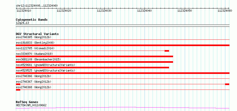Click the red bar of nsv3334970
The height and width of the screenshot is (111, 237).
(95, 56)
